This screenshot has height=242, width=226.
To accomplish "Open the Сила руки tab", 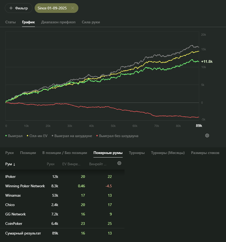I will coord(91,22).
